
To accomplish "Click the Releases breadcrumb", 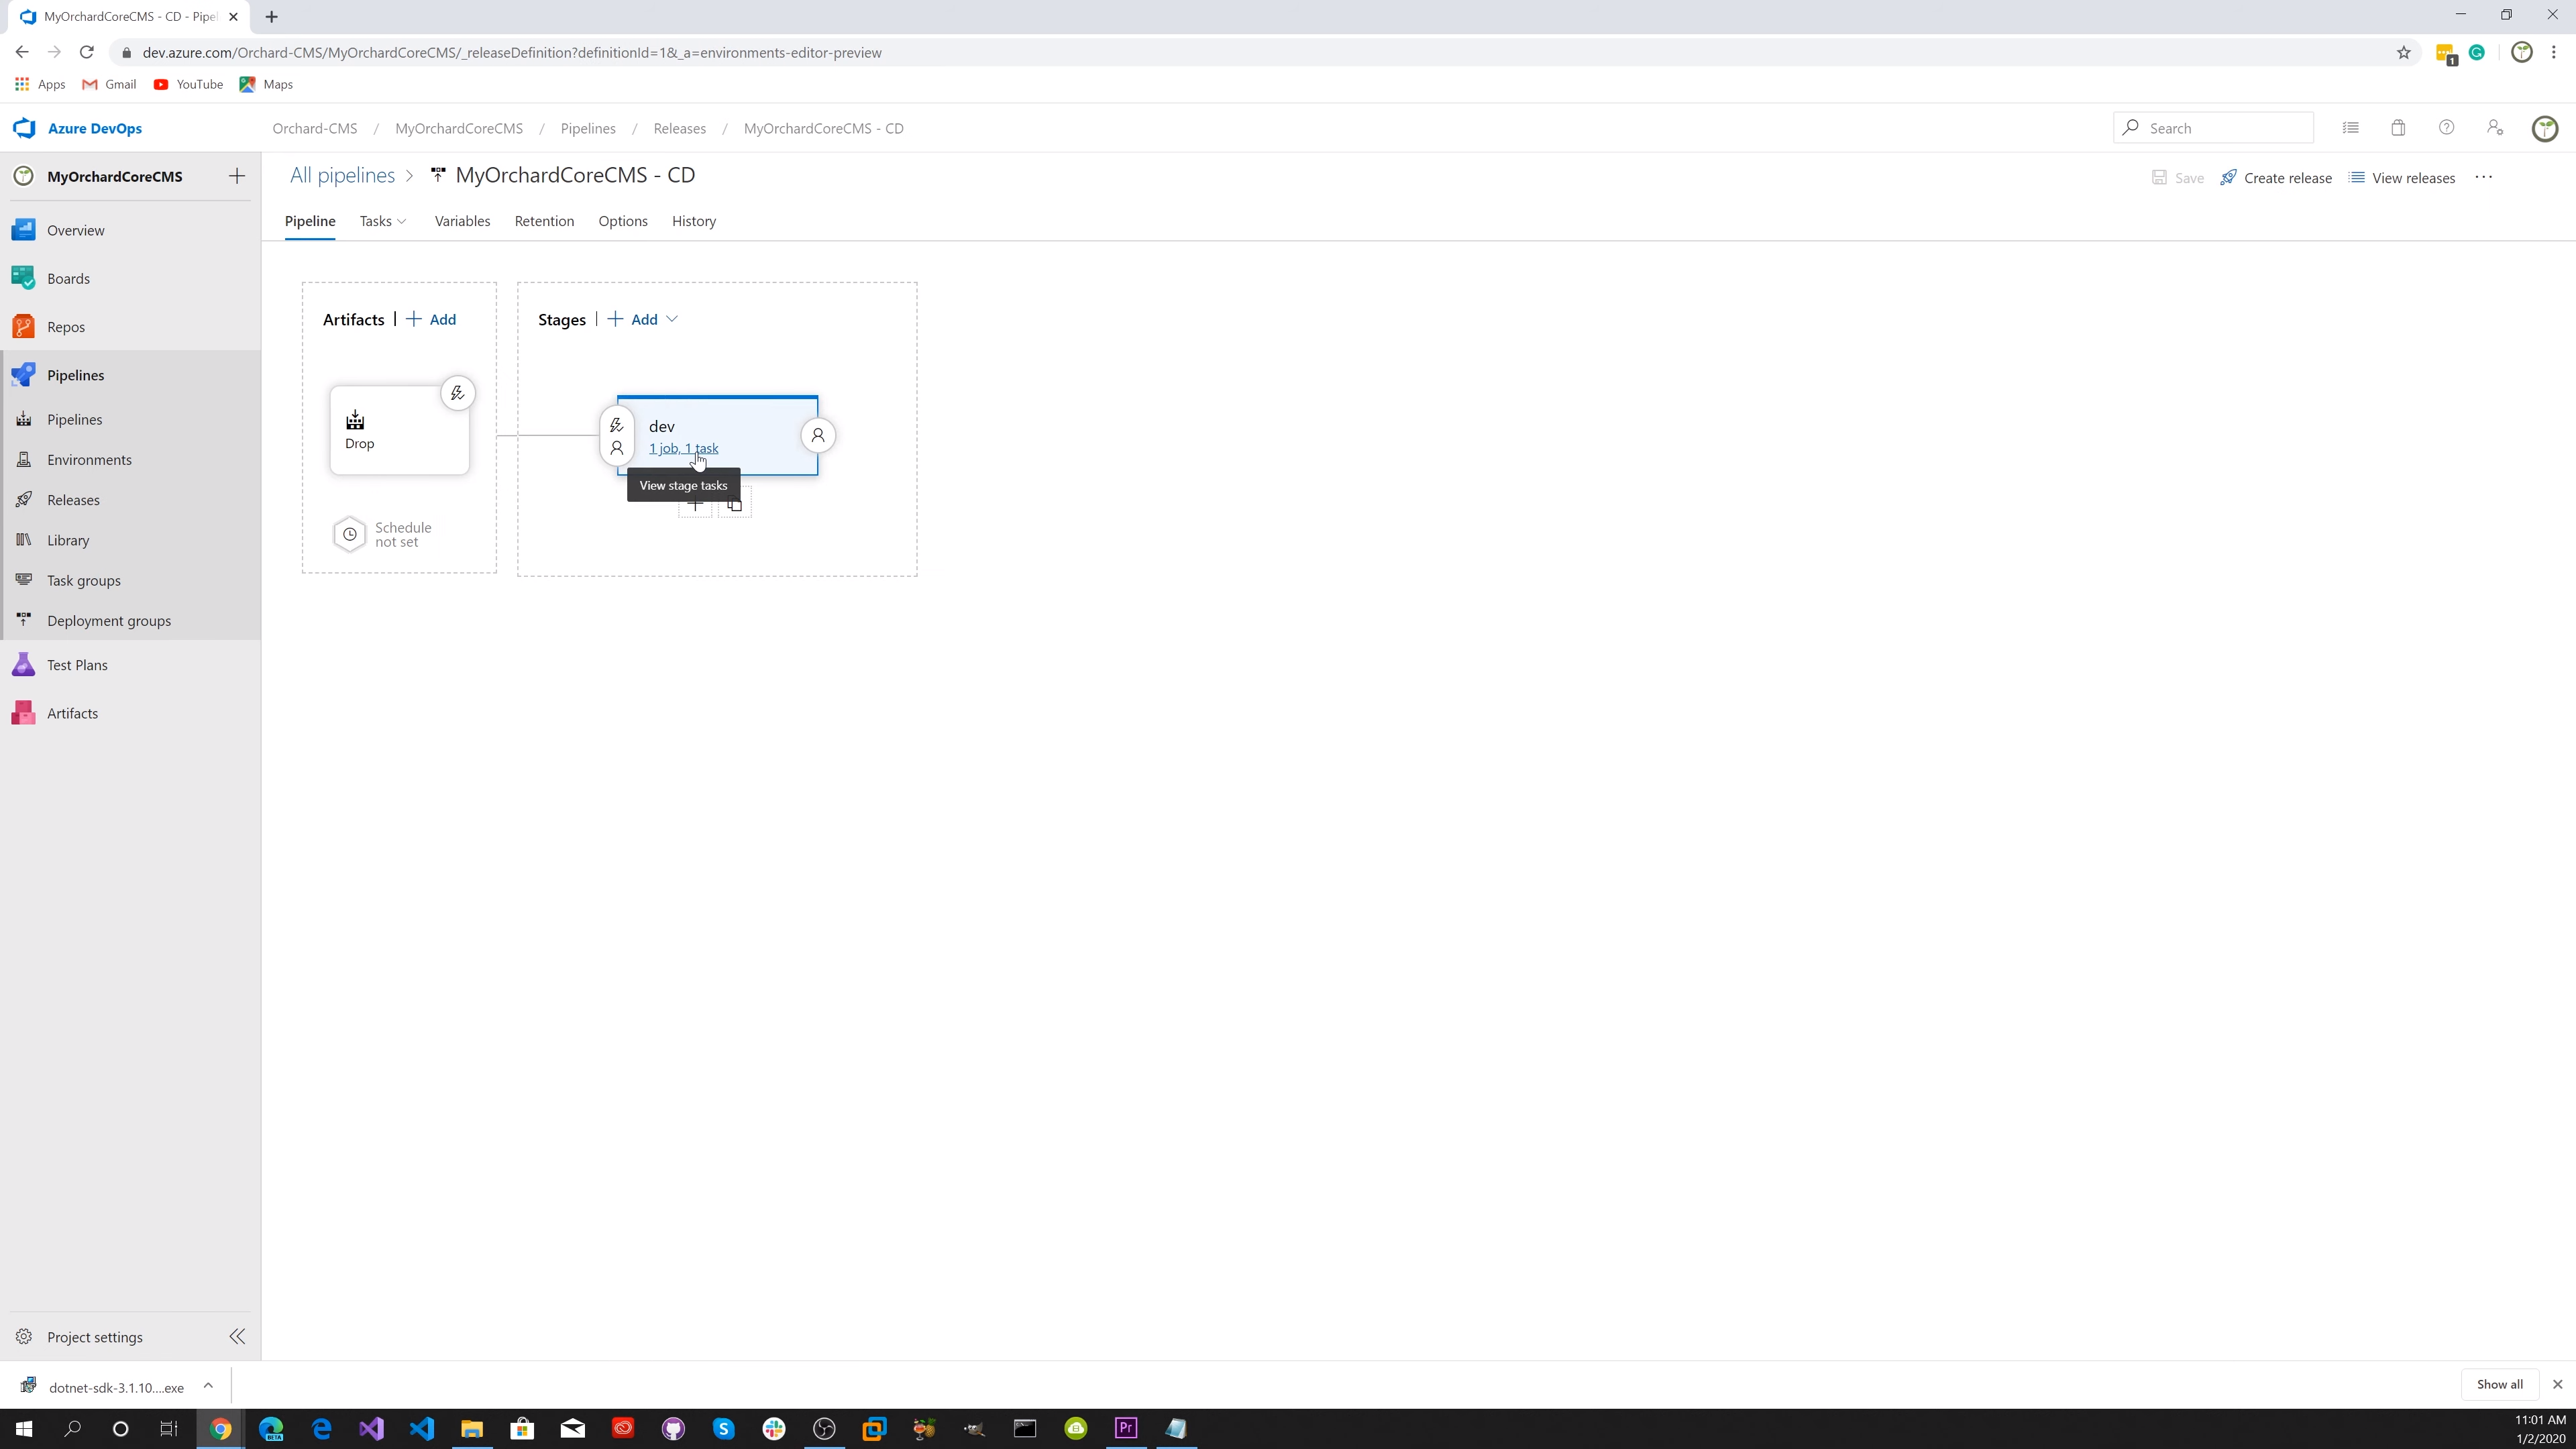I will tap(680, 128).
